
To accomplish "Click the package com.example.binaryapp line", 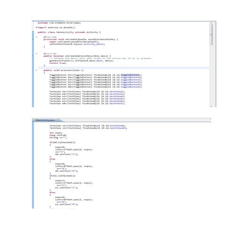I will [59, 22].
